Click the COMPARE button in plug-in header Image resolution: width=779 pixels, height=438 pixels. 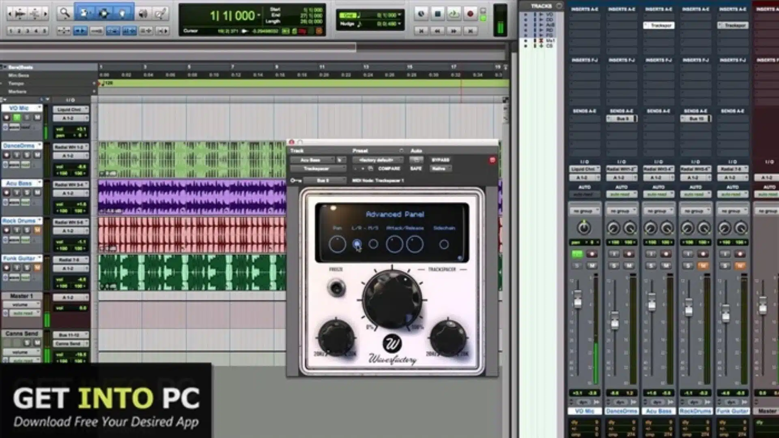389,169
